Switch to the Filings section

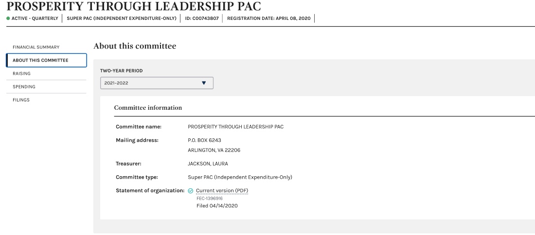[21, 100]
